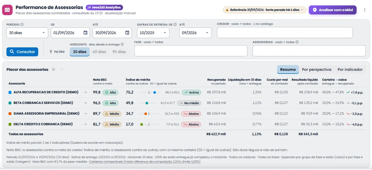Click the teal color square for BETA
The width and height of the screenshot is (372, 170).
10,103
